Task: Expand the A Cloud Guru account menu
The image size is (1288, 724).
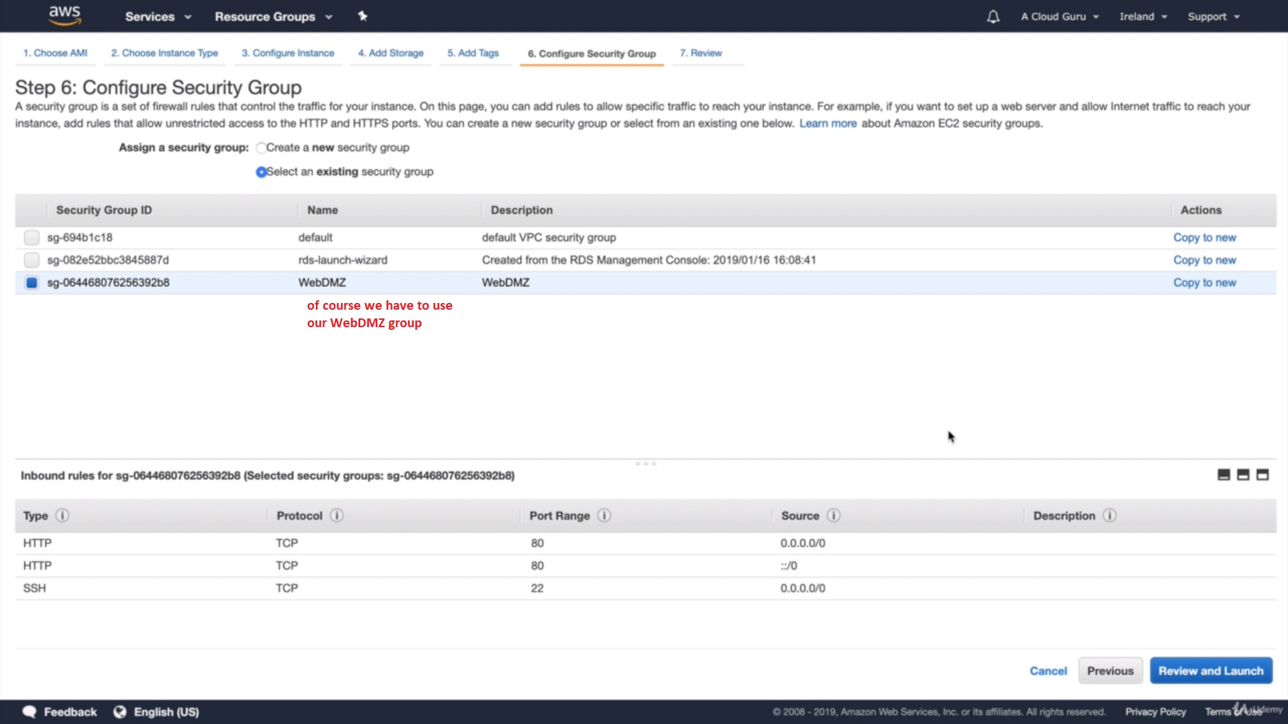Action: coord(1059,17)
